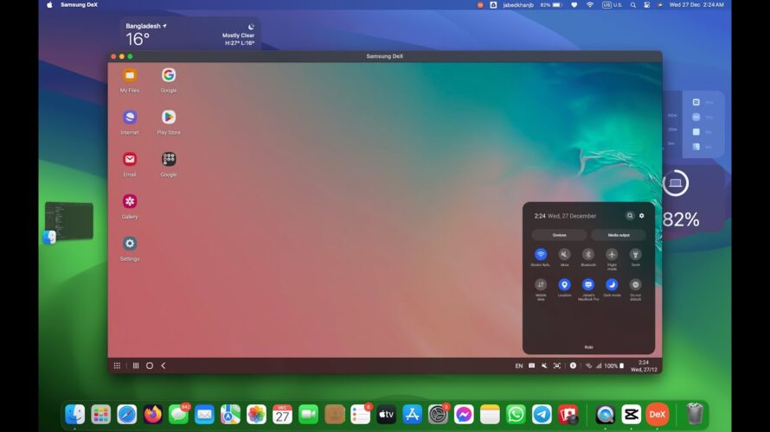Image resolution: width=770 pixels, height=432 pixels.
Task: Click the Media output button
Action: (x=619, y=235)
